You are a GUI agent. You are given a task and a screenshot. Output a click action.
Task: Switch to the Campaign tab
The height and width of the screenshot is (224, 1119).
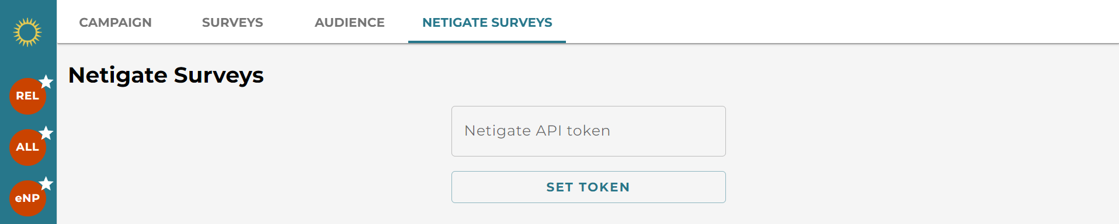(115, 22)
